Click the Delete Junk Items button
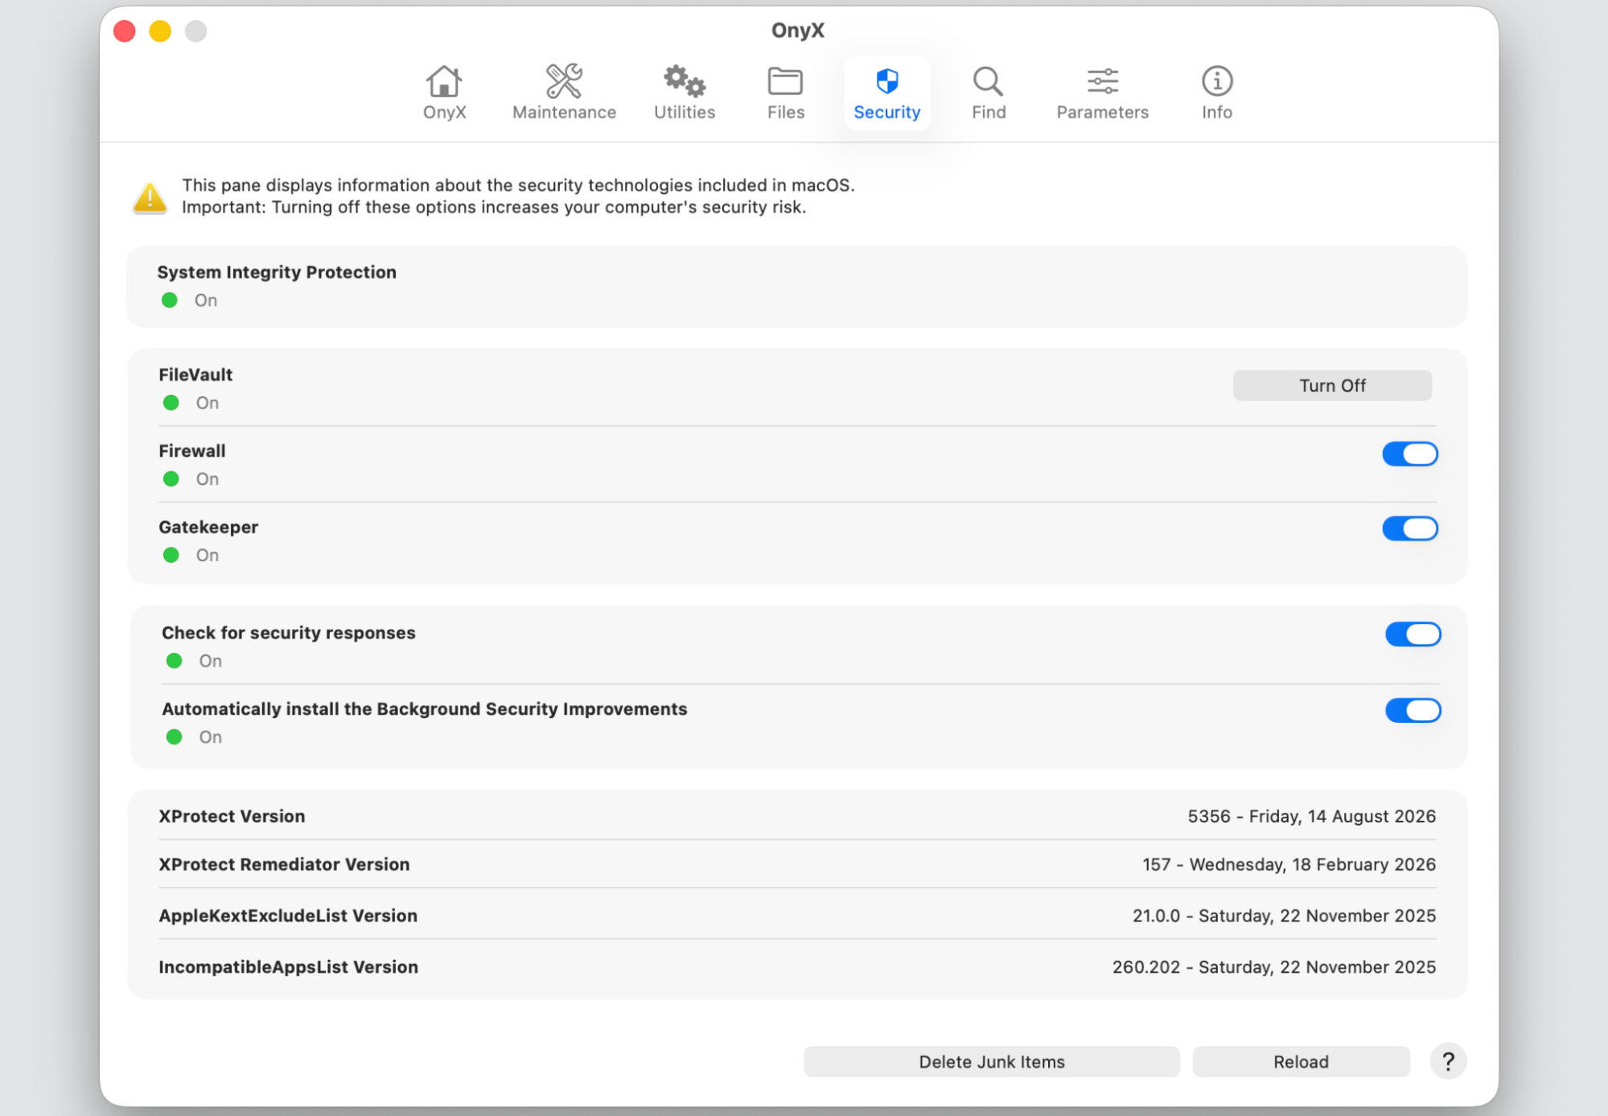 pos(991,1061)
